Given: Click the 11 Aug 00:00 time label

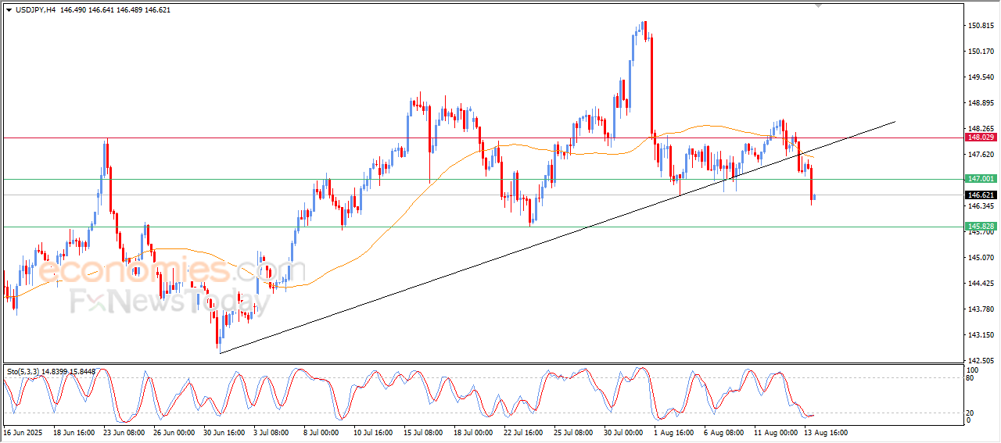Looking at the screenshot, I should (x=774, y=432).
